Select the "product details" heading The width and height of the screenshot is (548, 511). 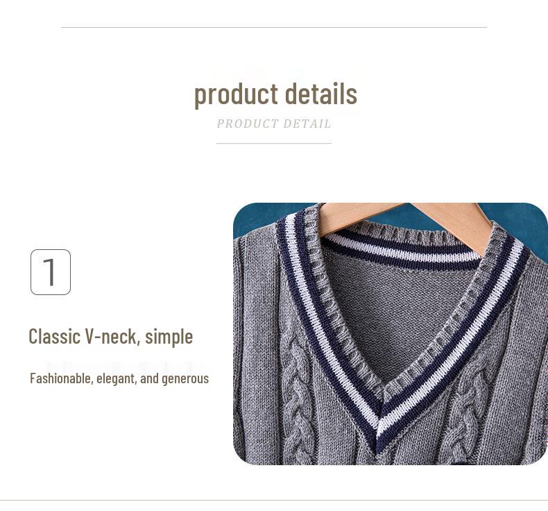pos(275,94)
